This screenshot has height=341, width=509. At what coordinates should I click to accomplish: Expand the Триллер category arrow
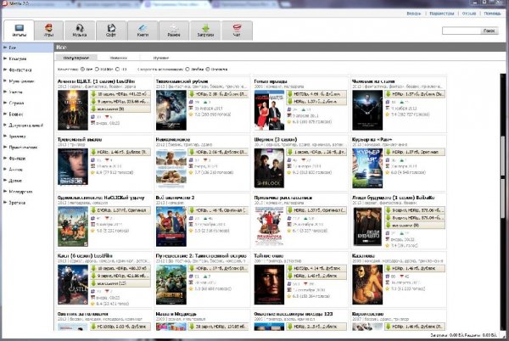pos(5,137)
